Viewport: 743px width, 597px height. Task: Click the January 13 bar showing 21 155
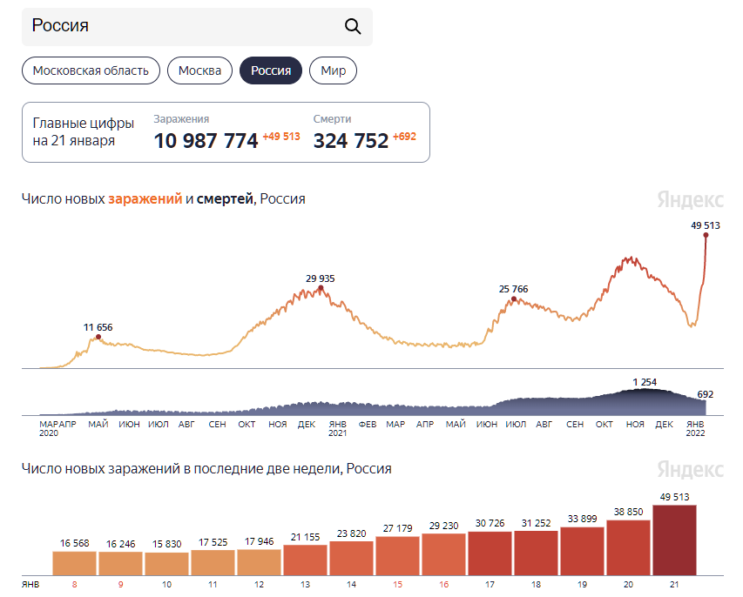(305, 560)
